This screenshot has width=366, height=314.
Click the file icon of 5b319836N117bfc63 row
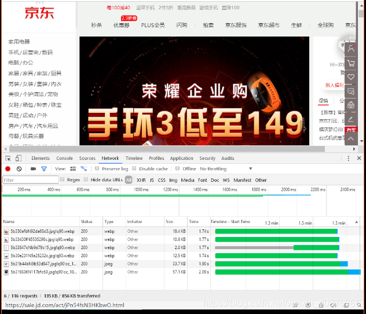tap(6, 272)
